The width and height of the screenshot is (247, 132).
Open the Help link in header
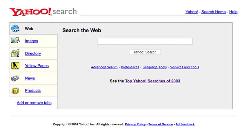point(233,12)
